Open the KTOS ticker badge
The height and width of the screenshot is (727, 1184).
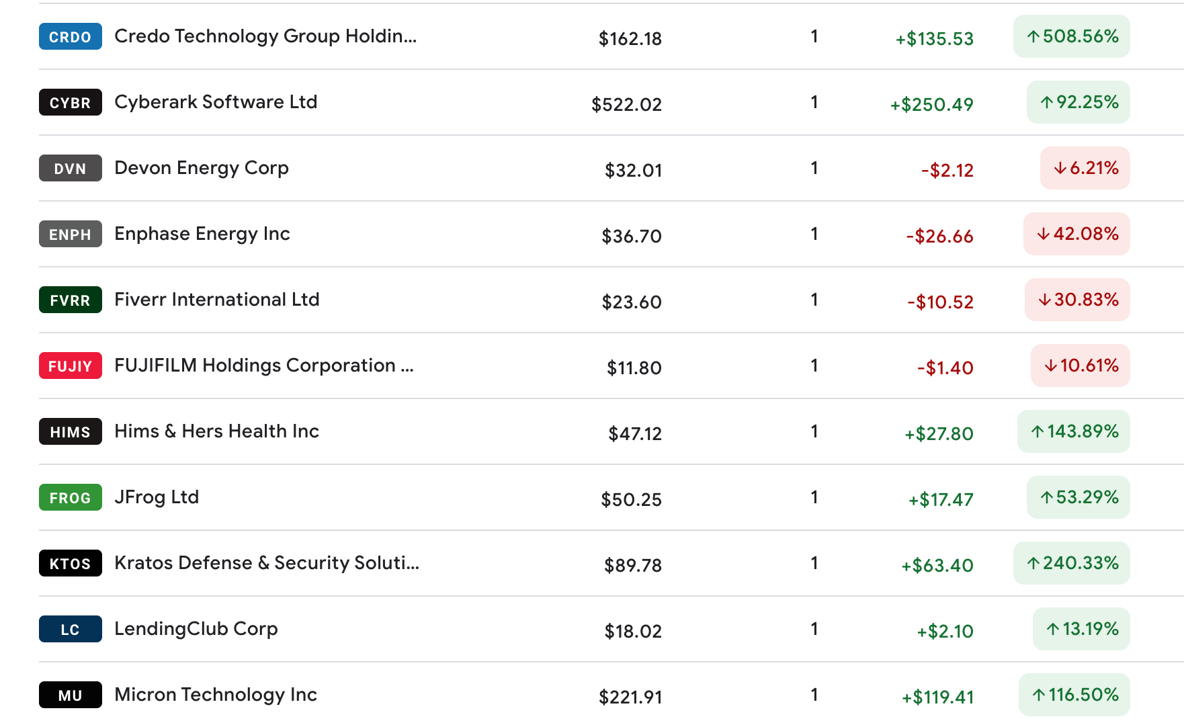click(70, 564)
